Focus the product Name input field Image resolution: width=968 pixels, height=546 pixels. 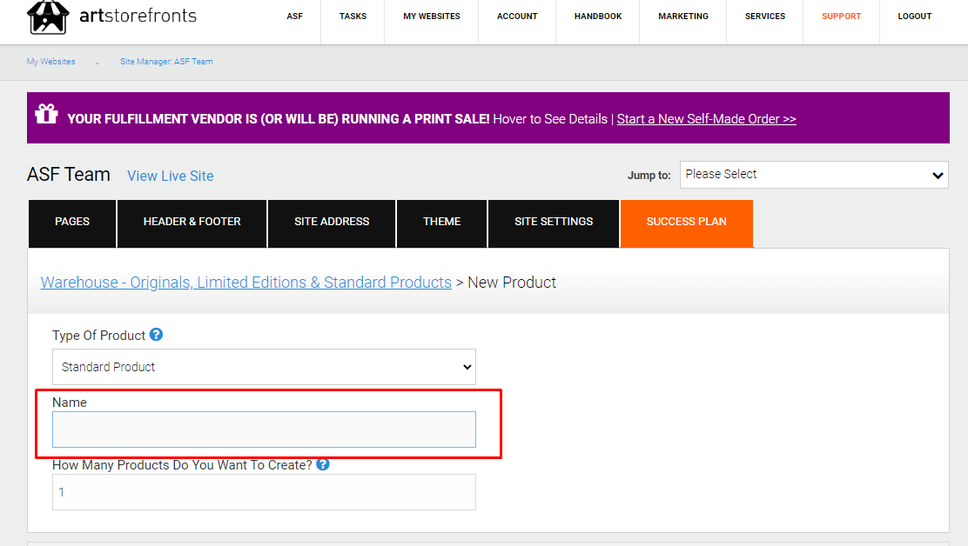pos(264,429)
